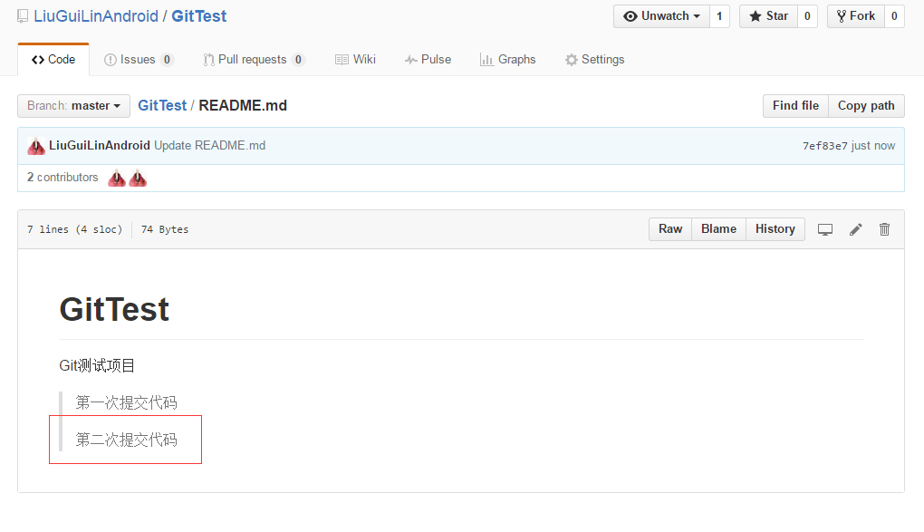Viewport: 924px width, 532px height.
Task: Open the Unwatch dropdown
Action: tap(661, 16)
